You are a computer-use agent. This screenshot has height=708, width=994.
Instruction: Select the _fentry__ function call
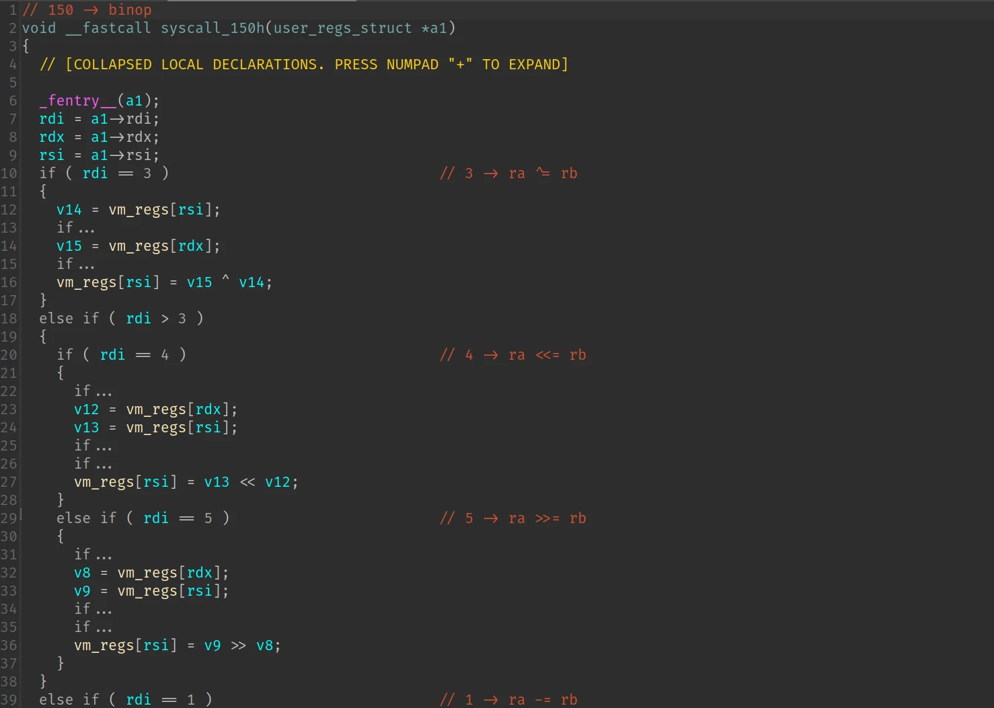pos(77,101)
